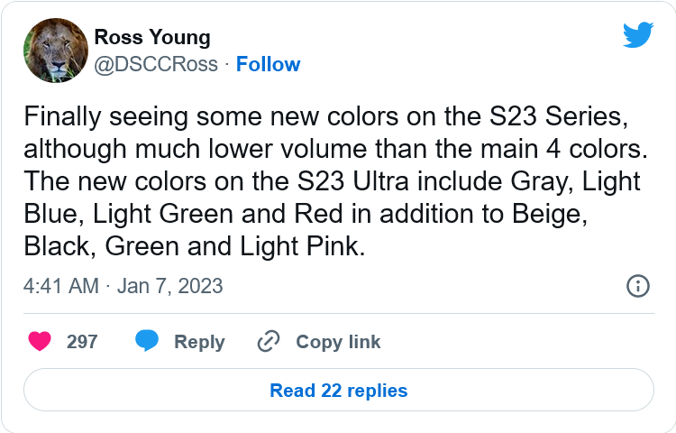
Task: Open the lion profile picture
Action: click(56, 51)
